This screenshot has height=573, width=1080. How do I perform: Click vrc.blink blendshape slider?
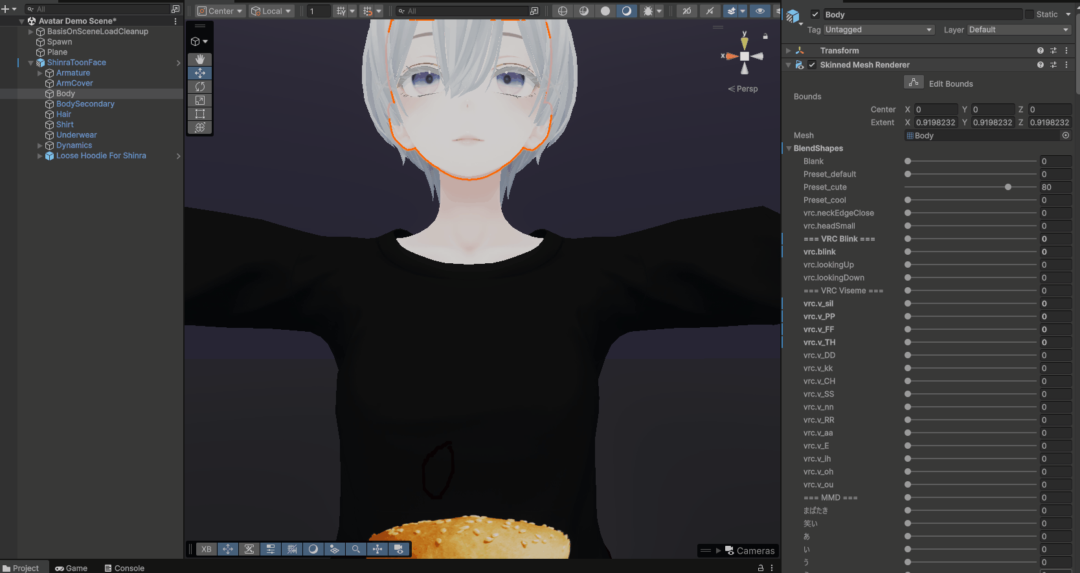[970, 252]
